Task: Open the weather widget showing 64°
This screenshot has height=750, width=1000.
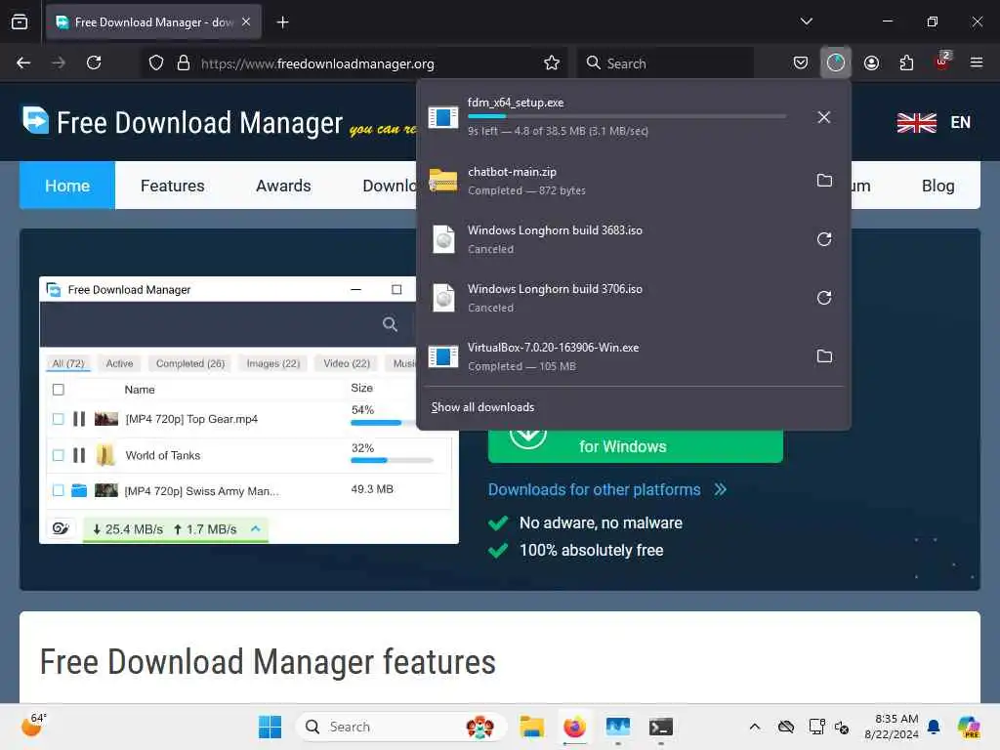Action: pyautogui.click(x=34, y=726)
